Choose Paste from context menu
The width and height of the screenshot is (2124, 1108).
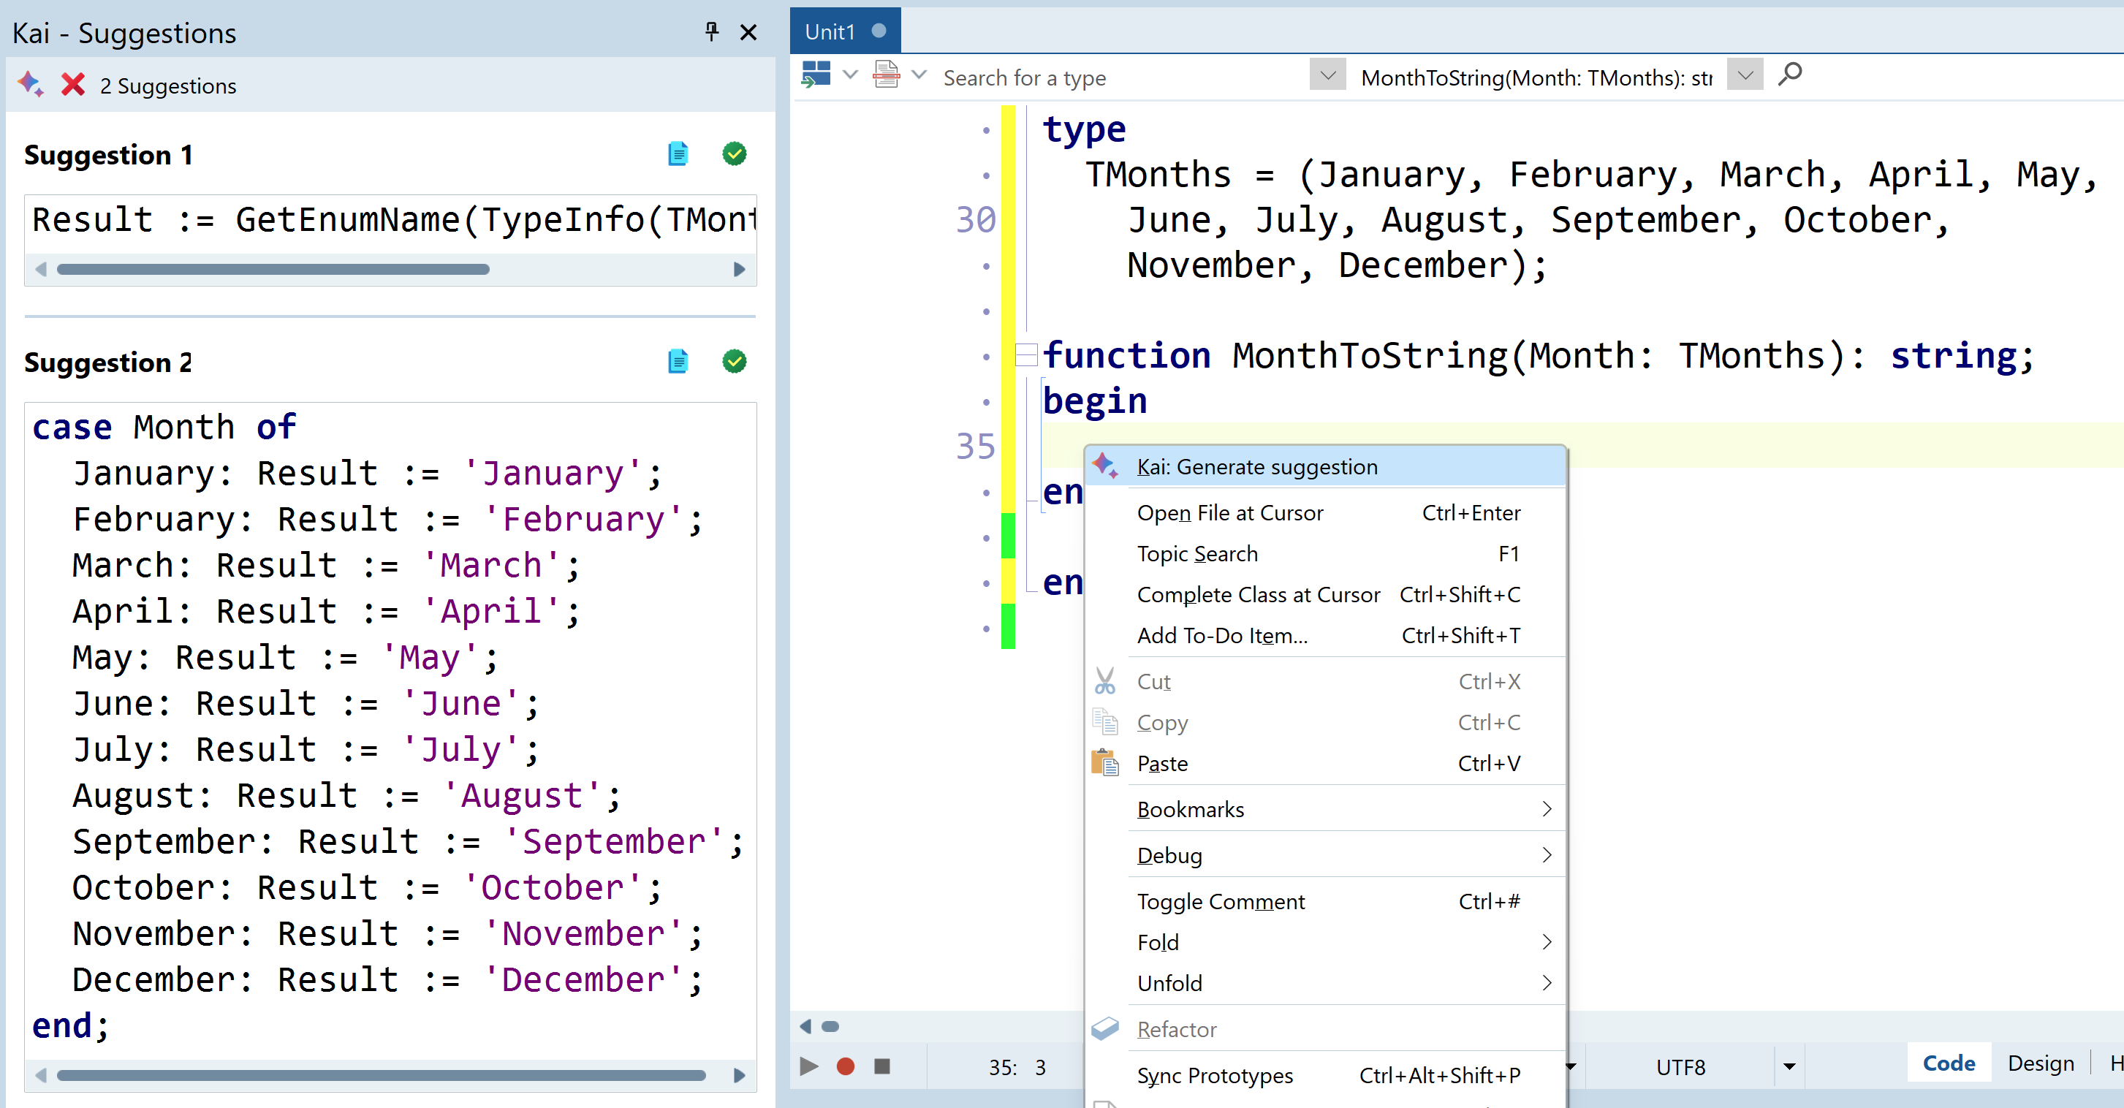coord(1326,764)
